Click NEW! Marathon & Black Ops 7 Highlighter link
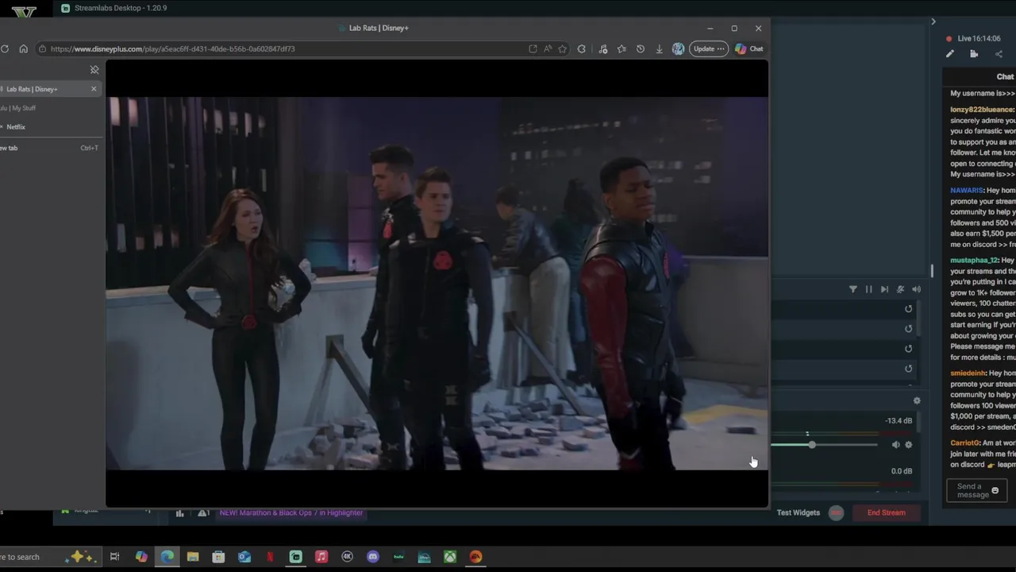 pos(291,512)
